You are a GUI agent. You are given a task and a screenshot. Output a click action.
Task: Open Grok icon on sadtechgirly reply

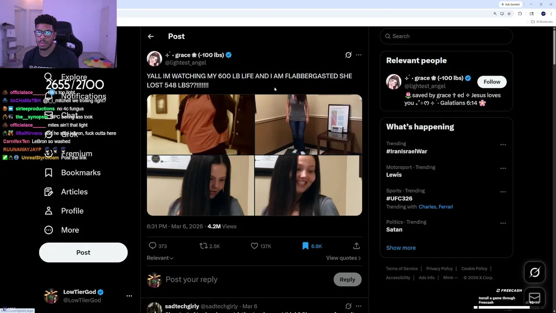pos(348,306)
